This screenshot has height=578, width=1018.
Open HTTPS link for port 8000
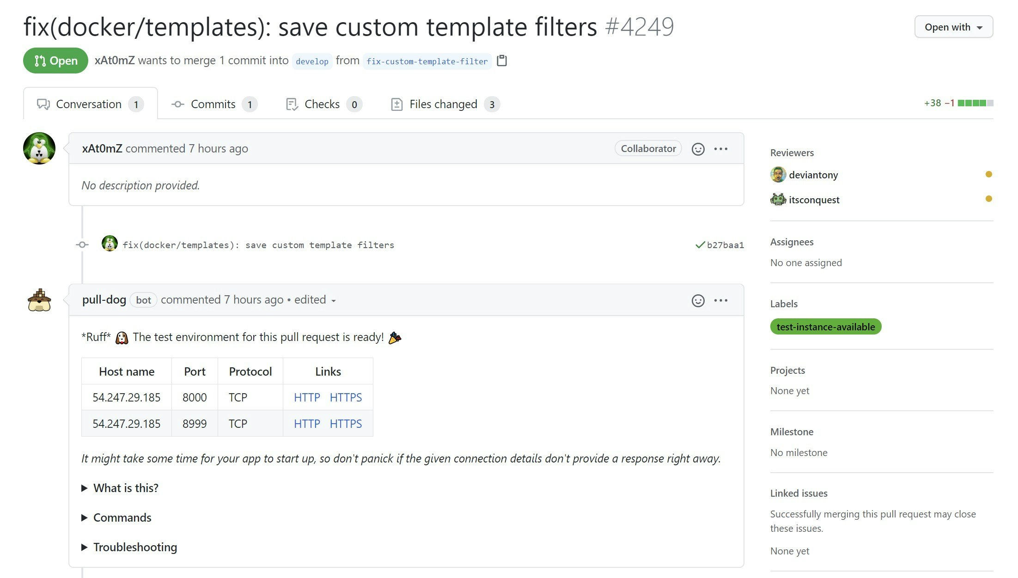346,397
